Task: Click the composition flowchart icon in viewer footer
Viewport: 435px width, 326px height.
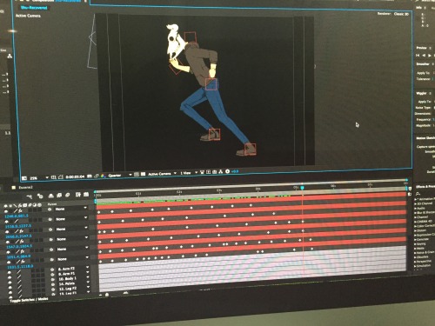Action: pos(221,172)
